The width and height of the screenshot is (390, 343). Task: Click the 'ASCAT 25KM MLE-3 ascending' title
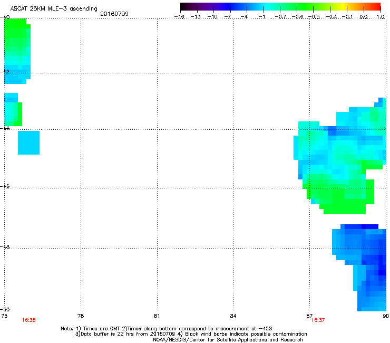point(54,8)
